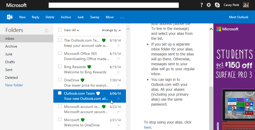Open the Move menu in the toolbar
The width and height of the screenshot is (255, 130).
[x=110, y=17]
